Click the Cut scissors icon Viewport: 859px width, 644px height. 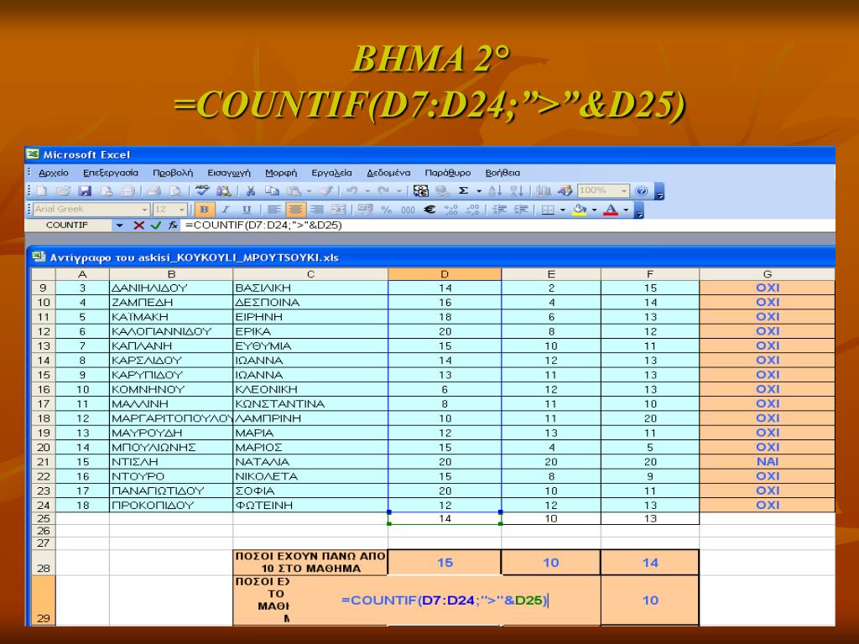[x=251, y=190]
